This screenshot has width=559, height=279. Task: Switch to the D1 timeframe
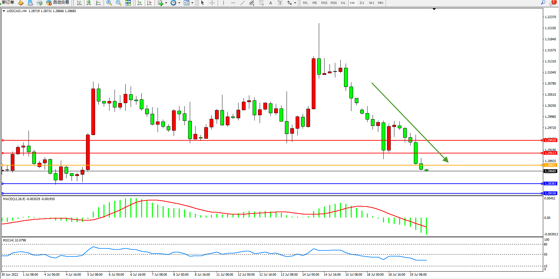point(362,3)
